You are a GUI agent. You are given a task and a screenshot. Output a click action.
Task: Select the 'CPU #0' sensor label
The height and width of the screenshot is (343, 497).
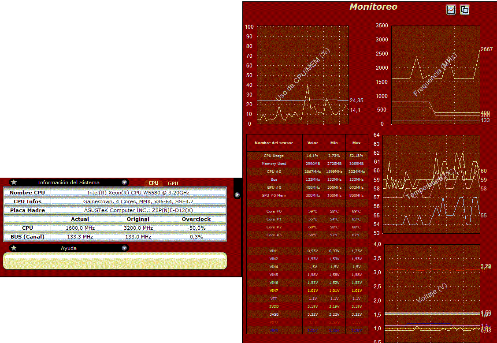pos(274,171)
